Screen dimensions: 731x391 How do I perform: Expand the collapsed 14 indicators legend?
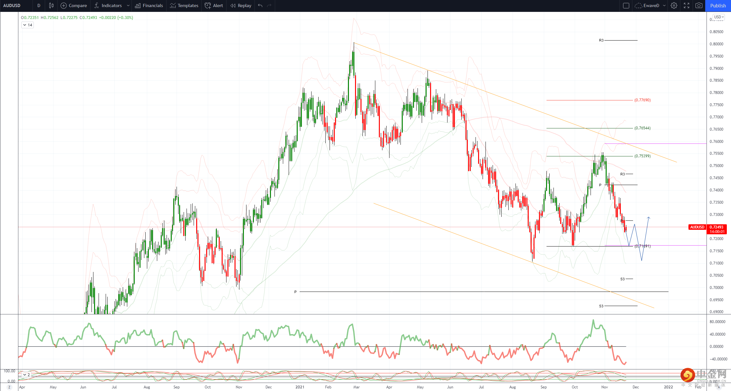[x=27, y=25]
